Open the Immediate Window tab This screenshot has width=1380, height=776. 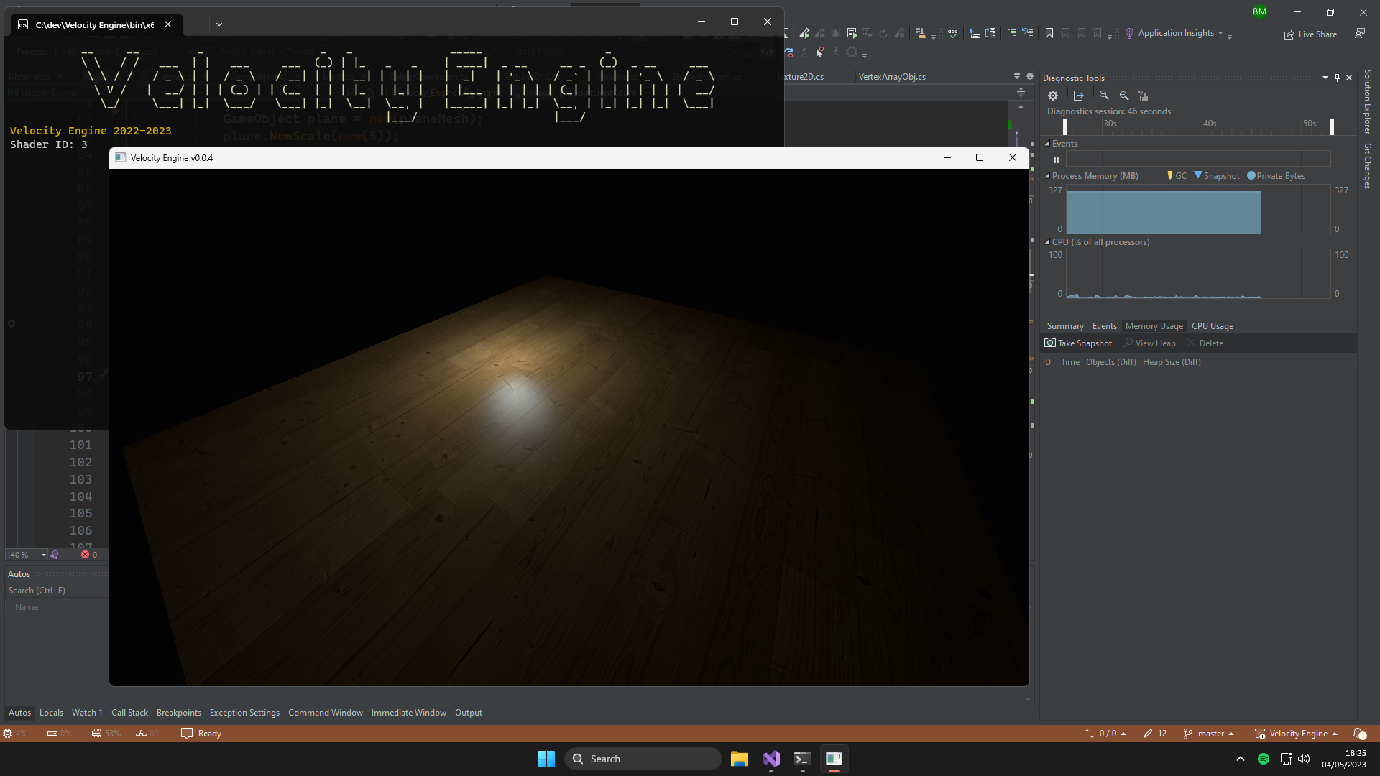click(x=409, y=713)
